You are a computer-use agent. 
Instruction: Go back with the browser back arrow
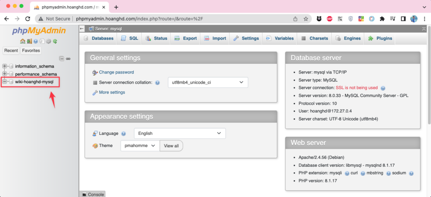point(7,18)
